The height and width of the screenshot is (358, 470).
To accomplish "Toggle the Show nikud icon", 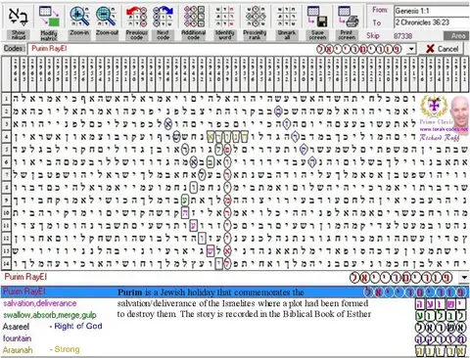I will pos(19,17).
